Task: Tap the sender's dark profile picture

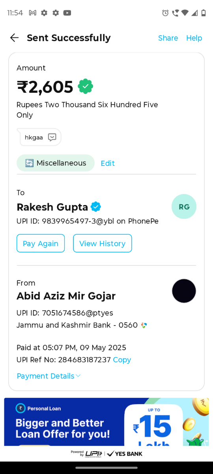Action: click(184, 291)
